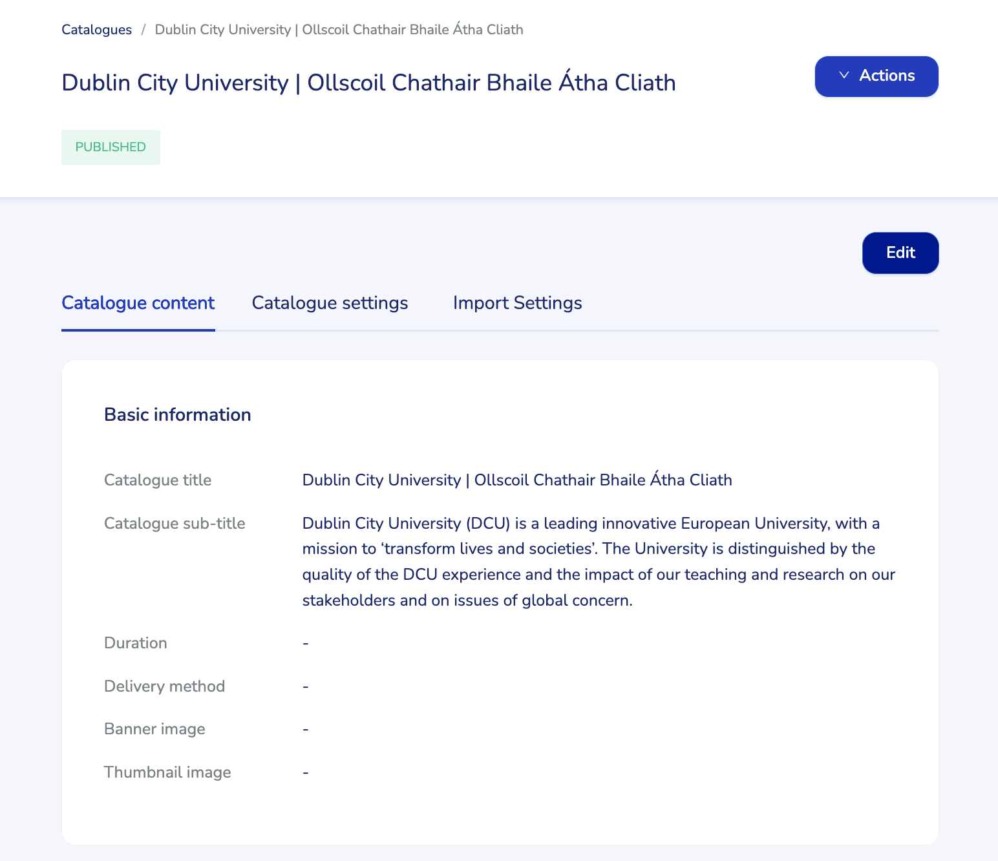Click the Duration label

136,643
